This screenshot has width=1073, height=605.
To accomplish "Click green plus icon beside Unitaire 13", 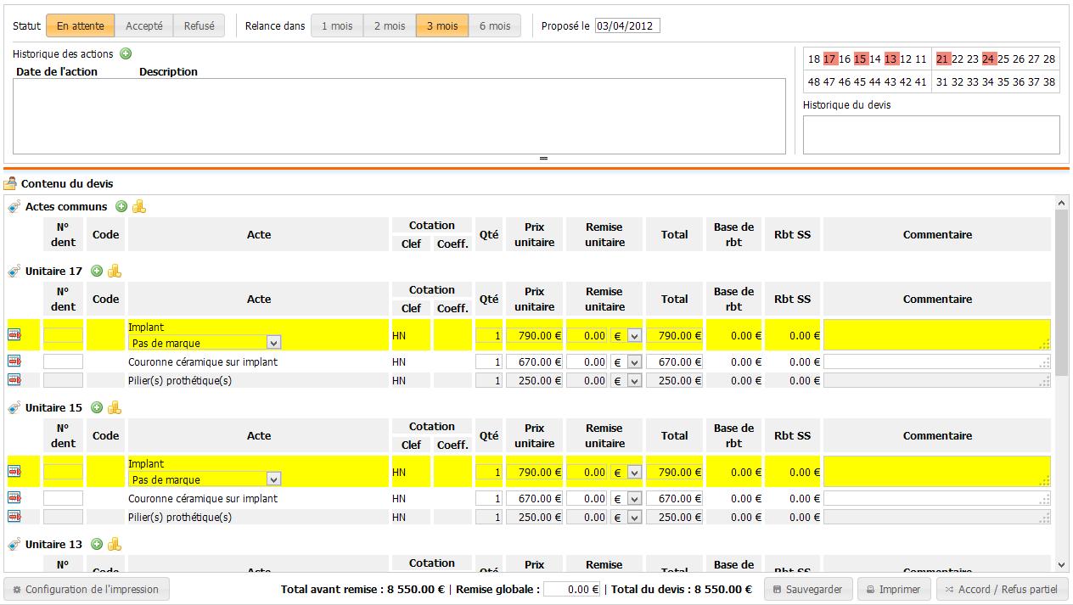I will (x=97, y=544).
